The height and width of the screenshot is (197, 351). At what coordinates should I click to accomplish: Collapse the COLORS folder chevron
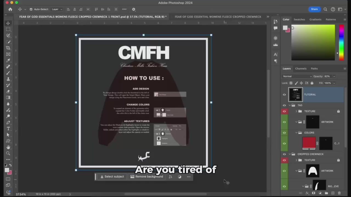coord(296,133)
